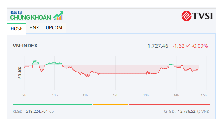Click the green advancers bar segment
The width and height of the screenshot is (222, 126).
52,105
